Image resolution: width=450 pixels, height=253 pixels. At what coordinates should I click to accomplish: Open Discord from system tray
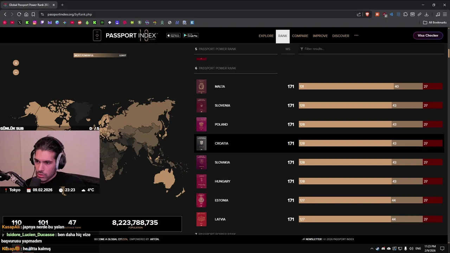coord(383,248)
